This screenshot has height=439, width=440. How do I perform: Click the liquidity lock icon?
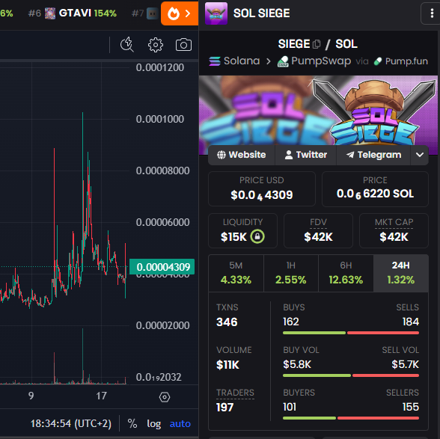257,236
